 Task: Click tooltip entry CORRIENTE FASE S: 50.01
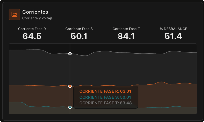coord(105,97)
